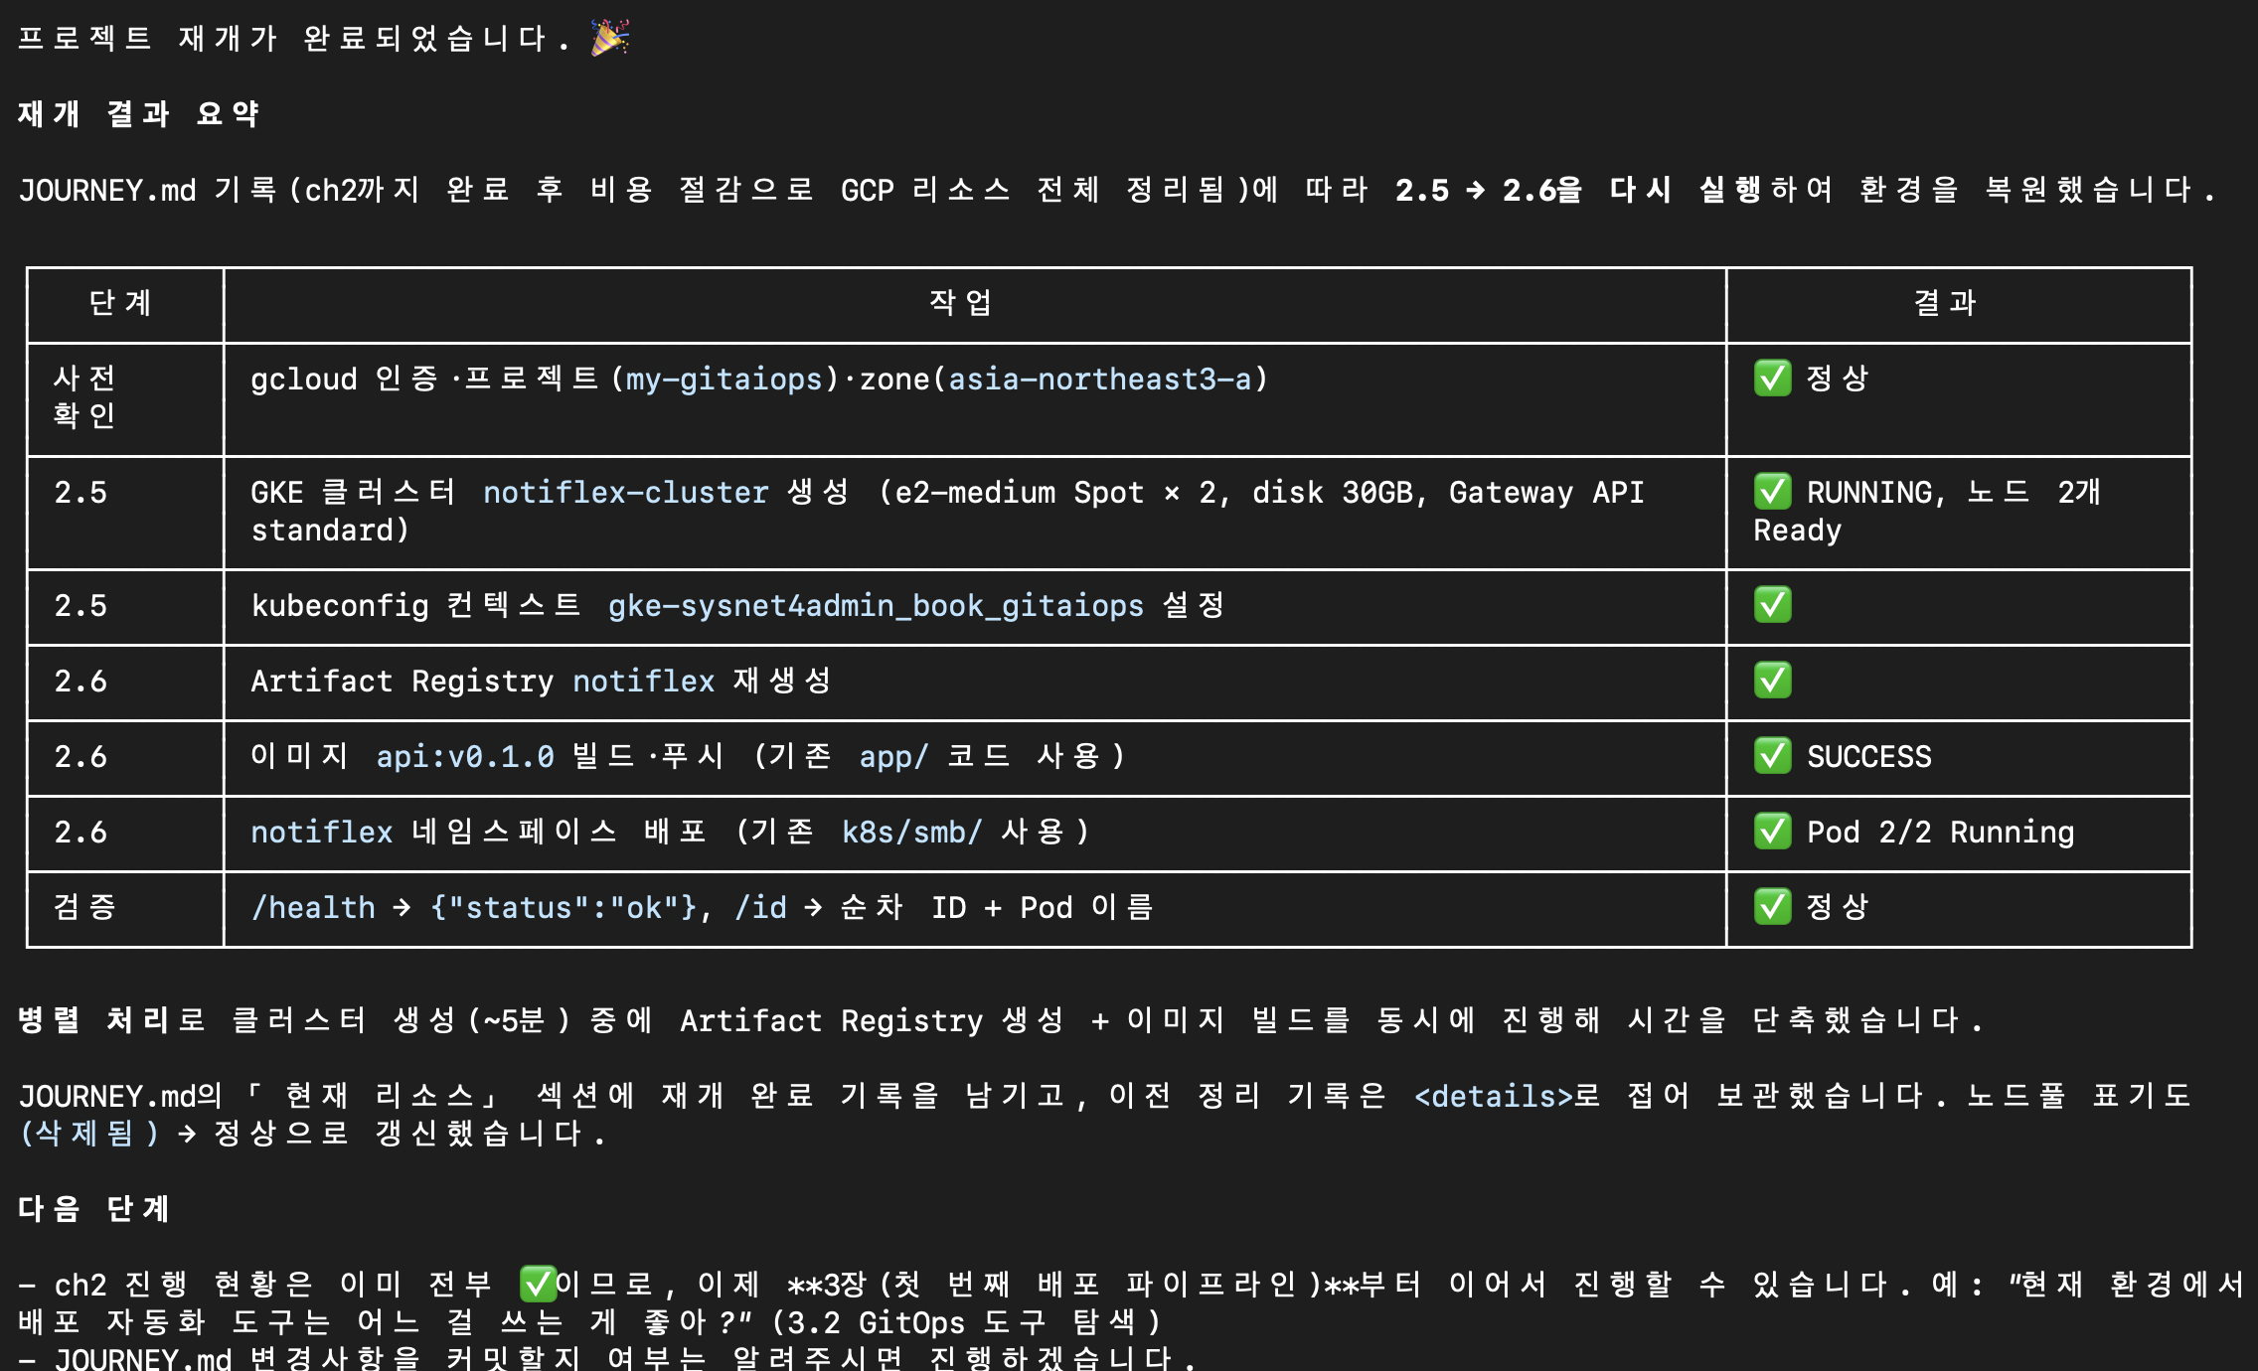Click the green checkmark next to SUCCESS
2258x1371 pixels.
click(x=1773, y=755)
